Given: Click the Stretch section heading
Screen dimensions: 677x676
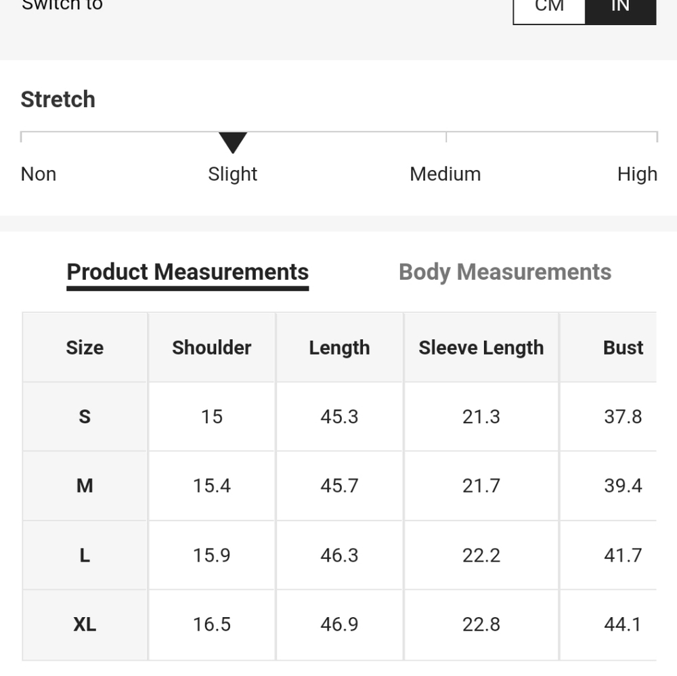Looking at the screenshot, I should 58,100.
